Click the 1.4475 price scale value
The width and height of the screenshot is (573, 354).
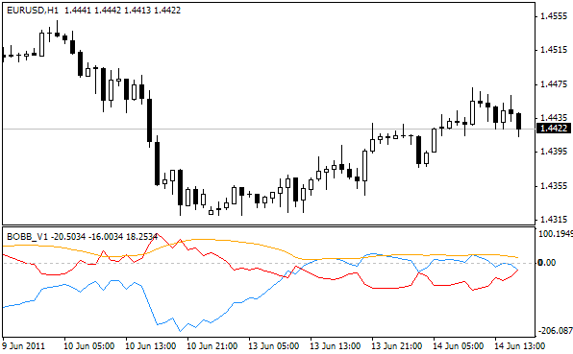(554, 84)
